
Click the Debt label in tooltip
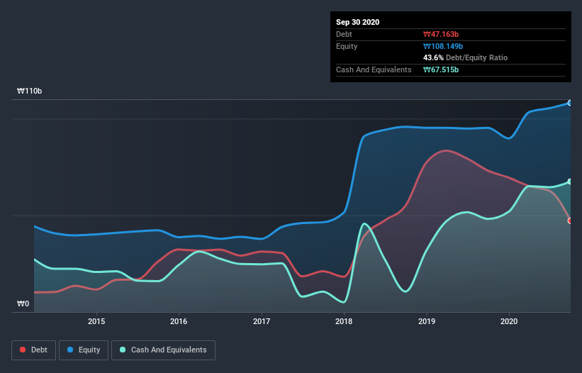pos(344,34)
